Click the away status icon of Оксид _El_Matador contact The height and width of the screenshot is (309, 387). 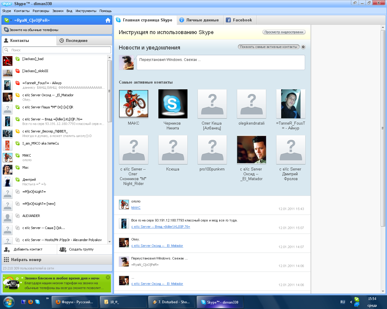pyautogui.click(x=18, y=95)
